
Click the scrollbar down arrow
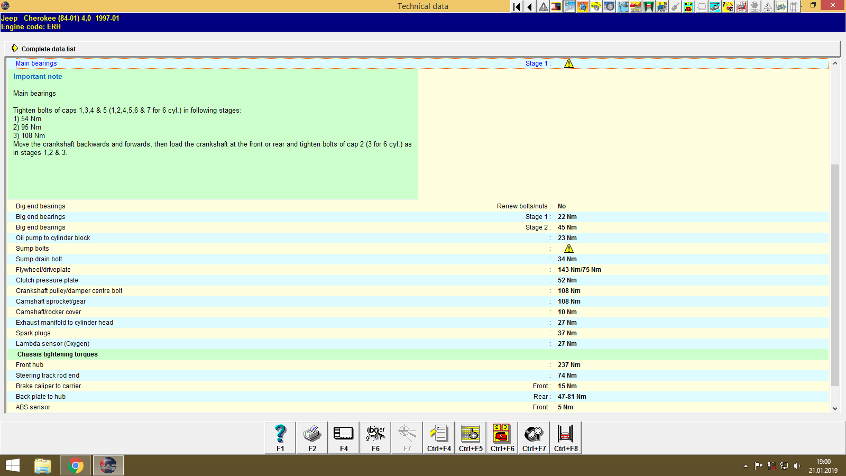(x=835, y=408)
